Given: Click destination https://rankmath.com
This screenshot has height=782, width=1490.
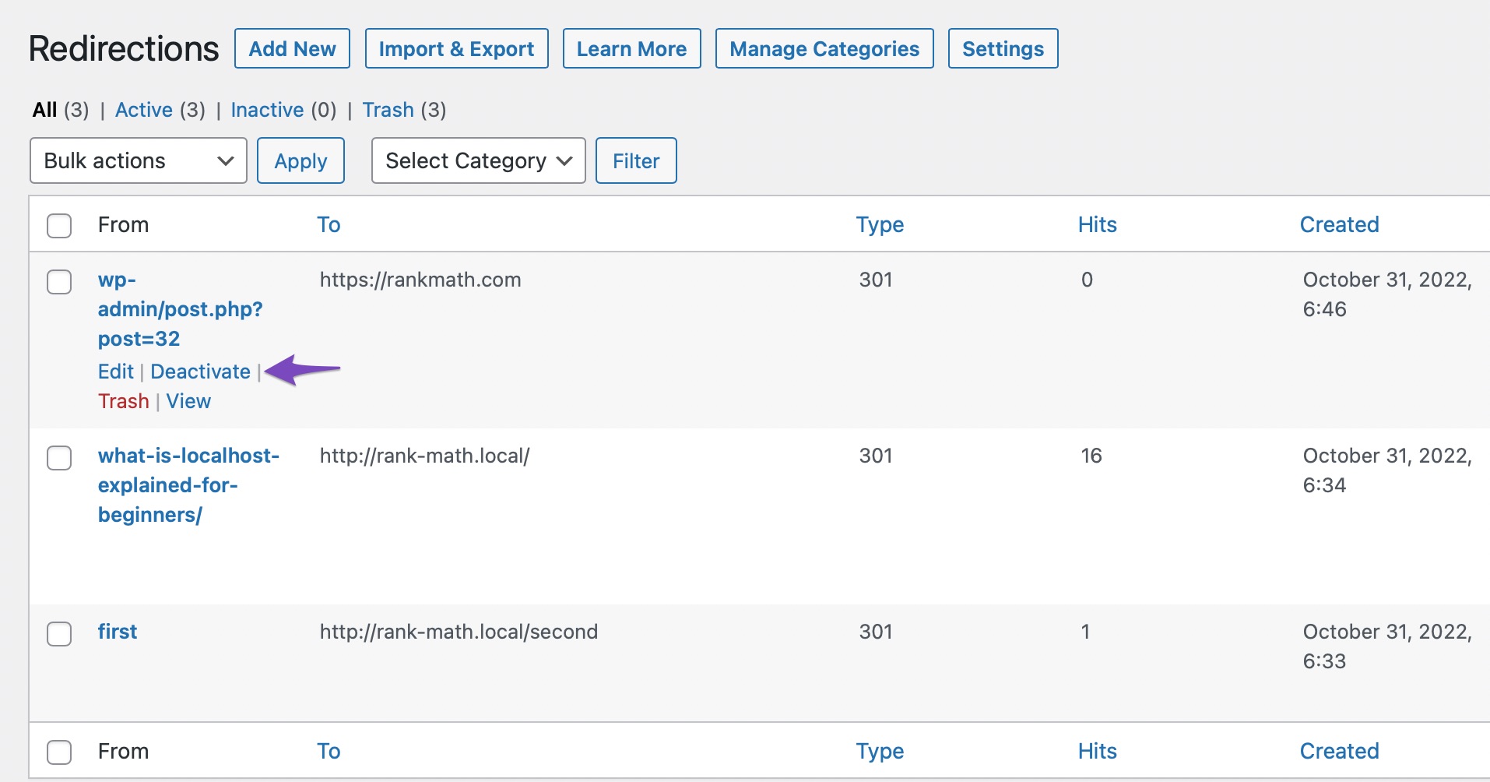Looking at the screenshot, I should pos(420,280).
